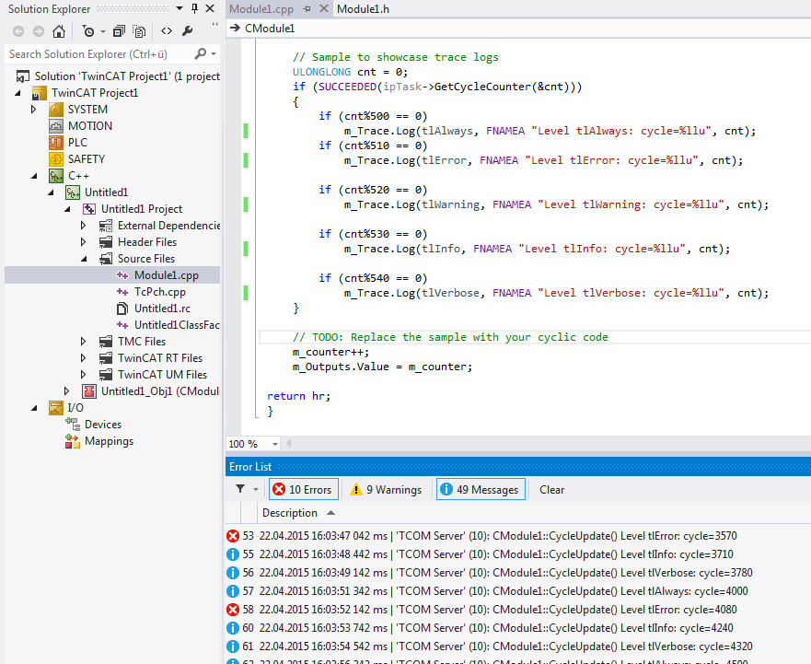Expand the SYSTEM node
Image resolution: width=811 pixels, height=664 pixels.
point(34,110)
